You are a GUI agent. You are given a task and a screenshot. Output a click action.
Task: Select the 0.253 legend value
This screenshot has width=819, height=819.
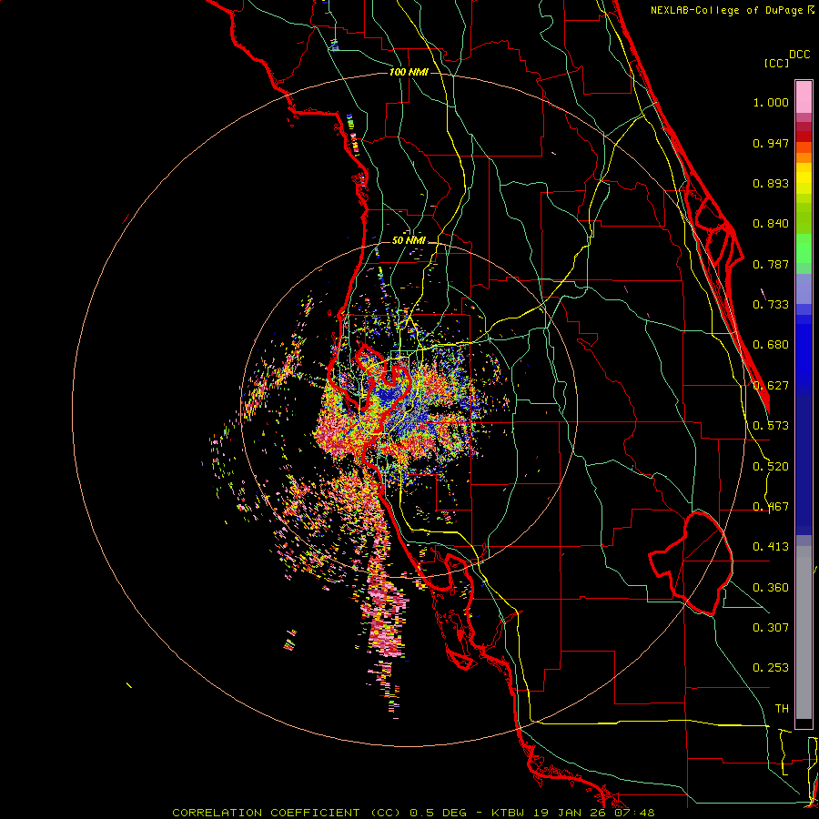(x=770, y=668)
